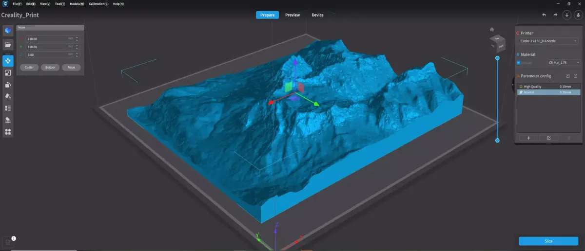Select the Lay flat tool
The height and width of the screenshot is (251, 585).
tap(8, 96)
